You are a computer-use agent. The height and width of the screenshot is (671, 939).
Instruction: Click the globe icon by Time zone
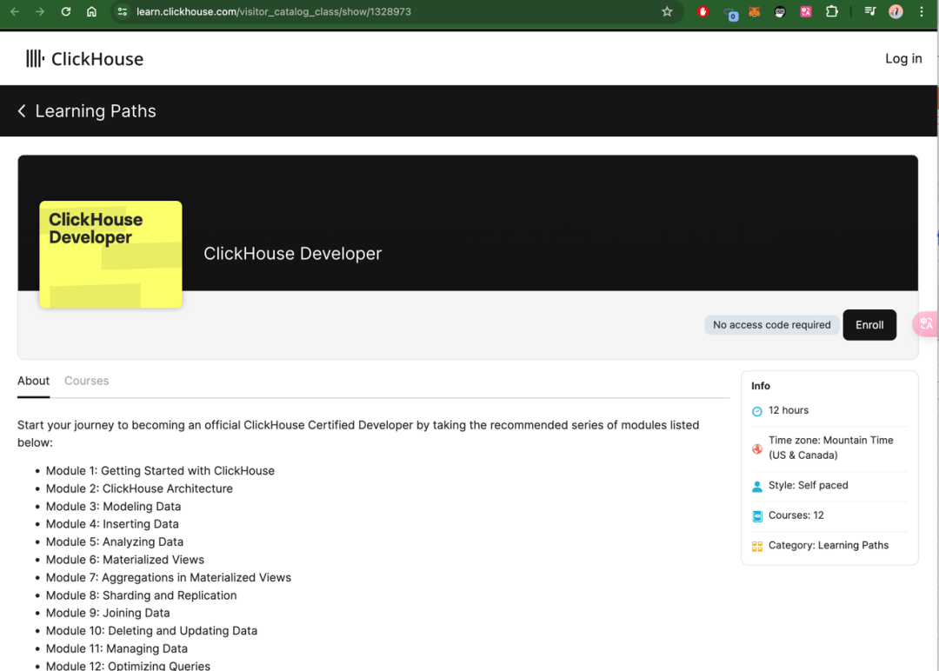click(757, 448)
